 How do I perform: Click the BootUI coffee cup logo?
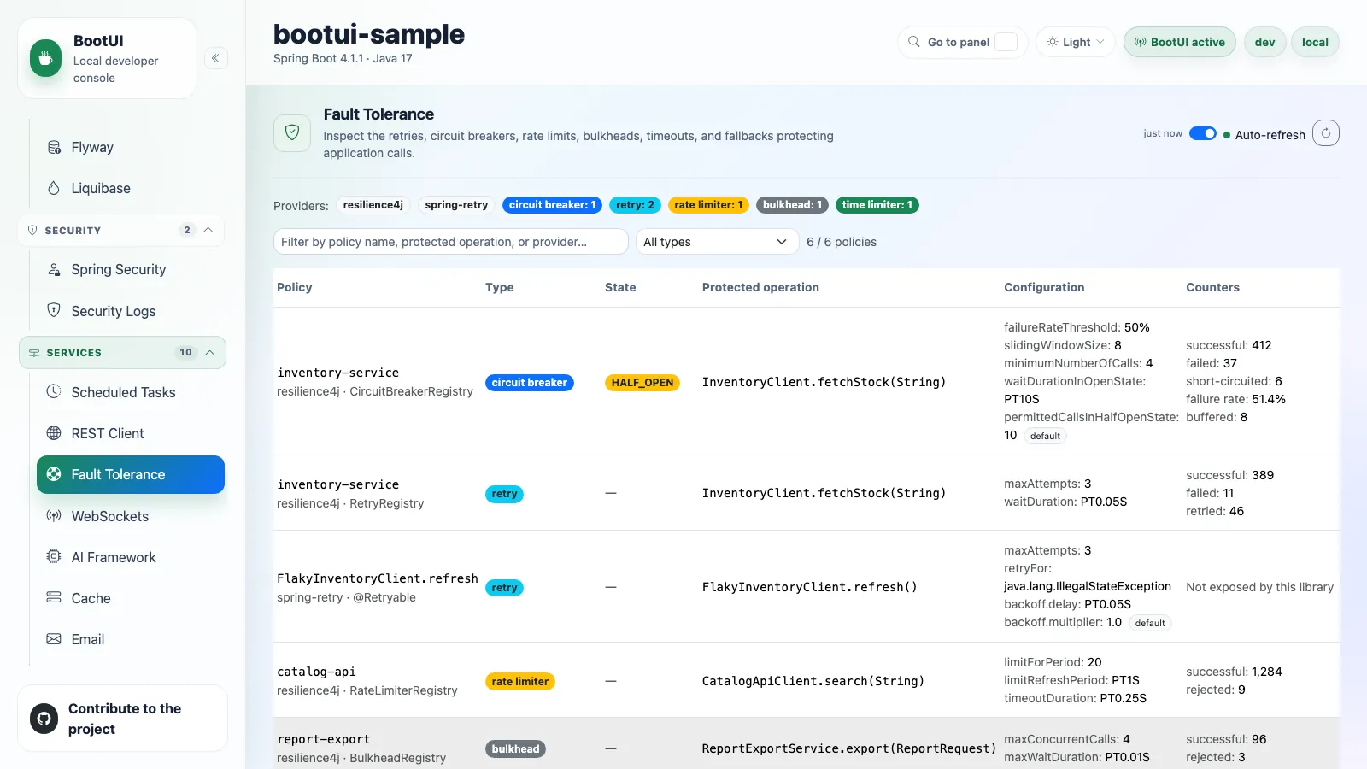click(45, 58)
